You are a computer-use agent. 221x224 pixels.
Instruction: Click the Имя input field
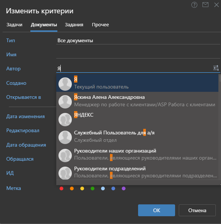click(x=138, y=54)
